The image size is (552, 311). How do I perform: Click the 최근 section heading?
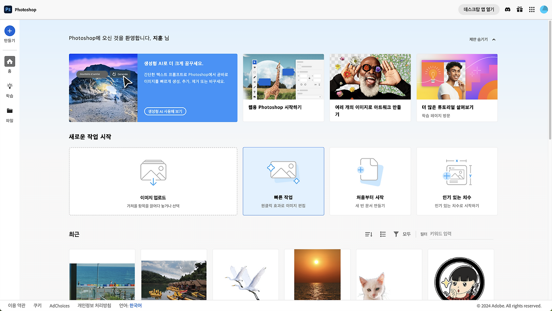tap(74, 234)
